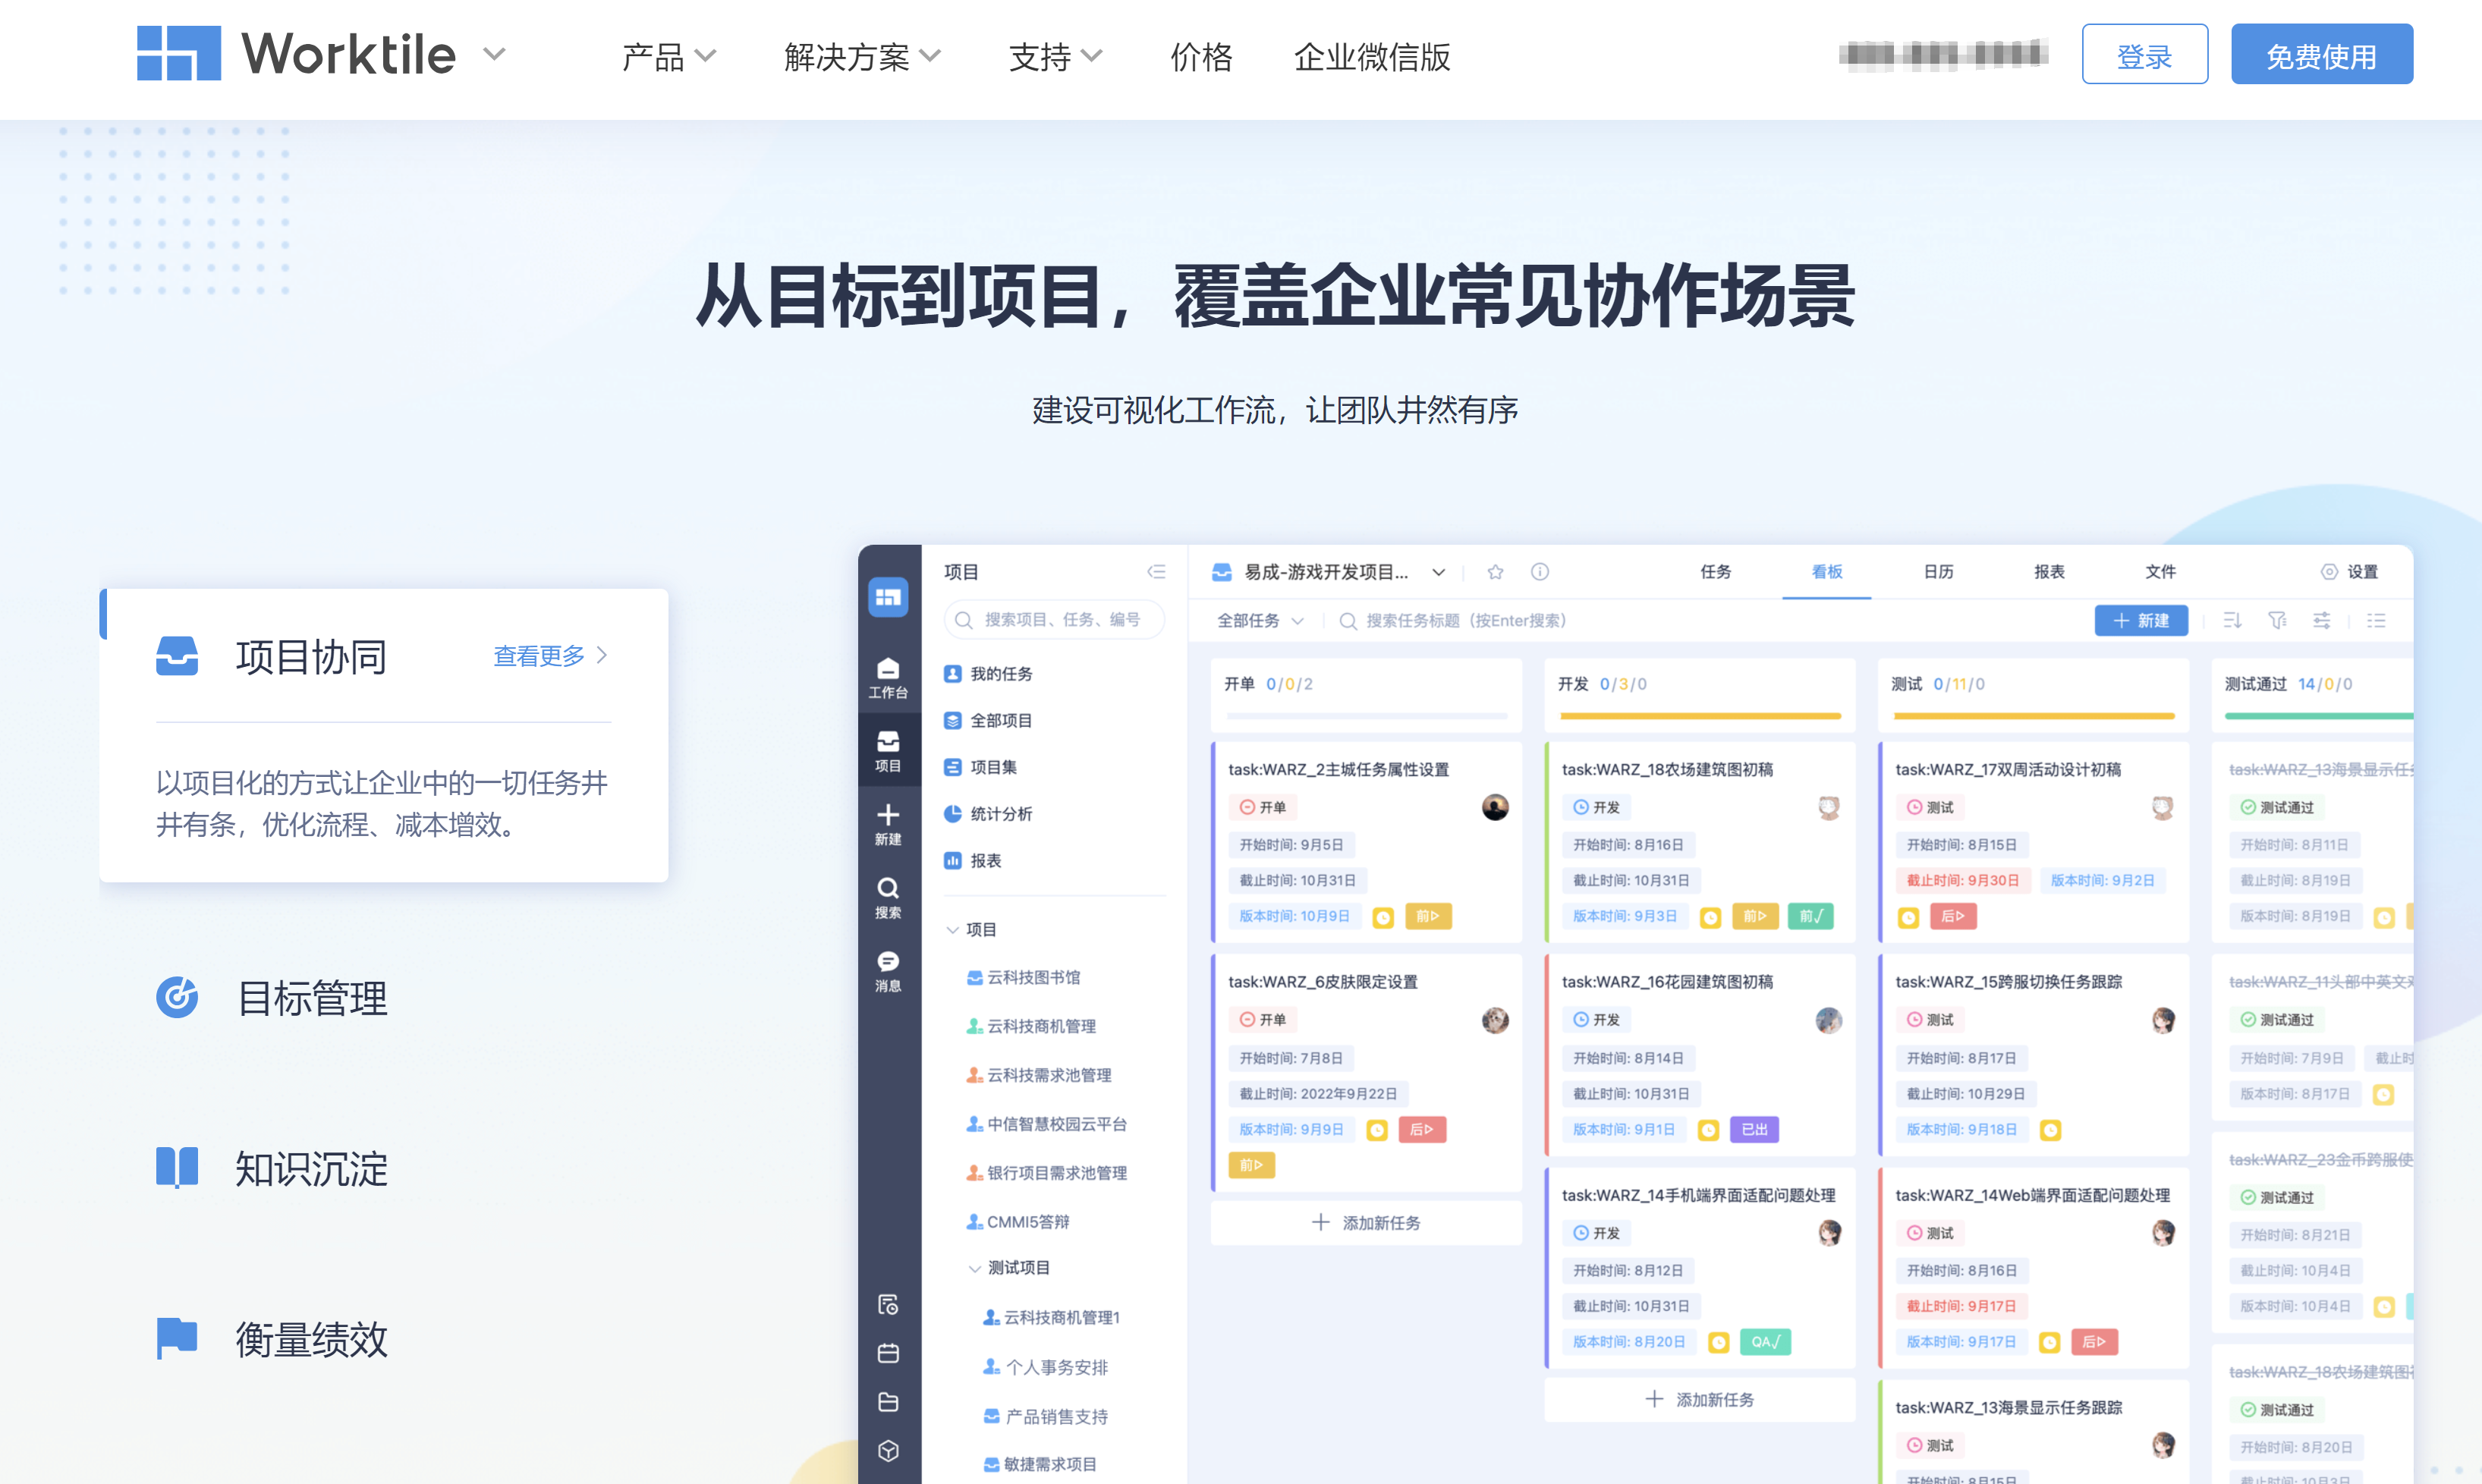The width and height of the screenshot is (2482, 1484).
Task: Click the 登录 button
Action: coord(2144,55)
